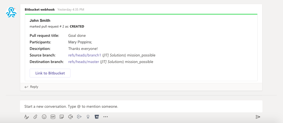The image size is (283, 123).
Task: Open the Praise badge icon
Action: tap(88, 117)
